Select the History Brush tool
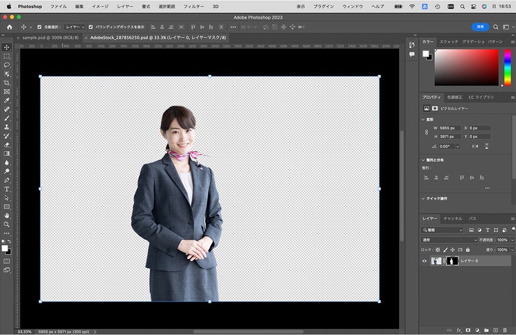Screen dimensions: 516x335 click(7, 136)
